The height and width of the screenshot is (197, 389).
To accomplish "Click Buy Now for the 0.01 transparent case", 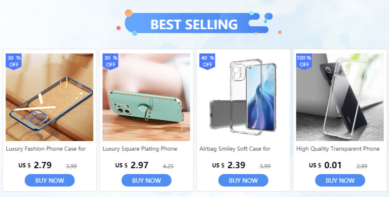I will 340,180.
